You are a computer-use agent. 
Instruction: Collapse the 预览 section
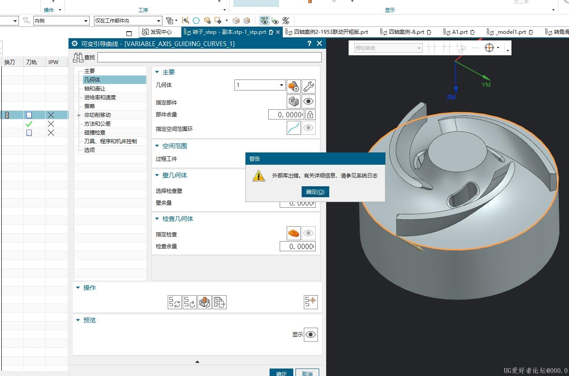pyautogui.click(x=78, y=320)
